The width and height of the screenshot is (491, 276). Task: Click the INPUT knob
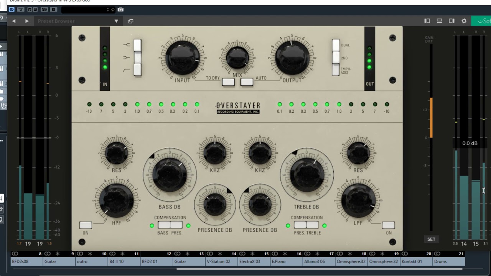(183, 58)
